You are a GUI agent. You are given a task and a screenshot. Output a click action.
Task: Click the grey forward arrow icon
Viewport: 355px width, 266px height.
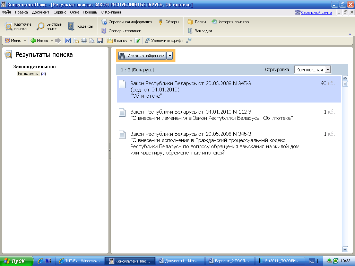tap(58, 41)
